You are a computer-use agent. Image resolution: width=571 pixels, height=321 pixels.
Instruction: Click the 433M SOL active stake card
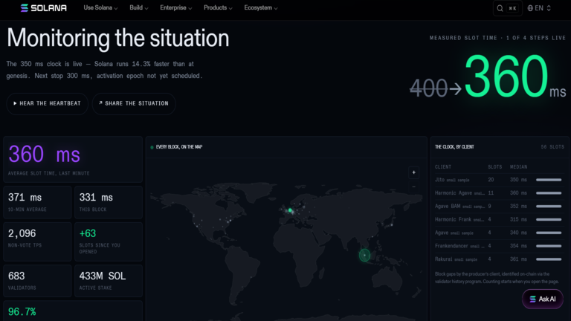109,281
